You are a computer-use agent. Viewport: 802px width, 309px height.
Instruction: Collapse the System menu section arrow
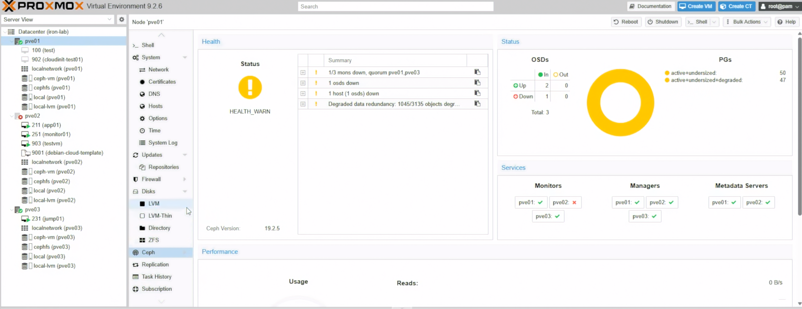click(x=185, y=58)
